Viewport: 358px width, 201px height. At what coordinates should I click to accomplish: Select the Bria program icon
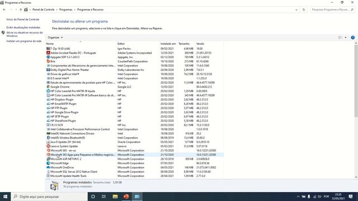click(x=48, y=61)
